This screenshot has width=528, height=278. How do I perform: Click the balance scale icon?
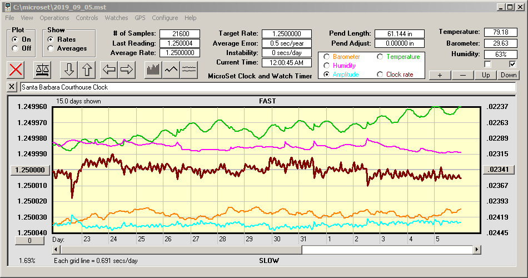tap(42, 69)
